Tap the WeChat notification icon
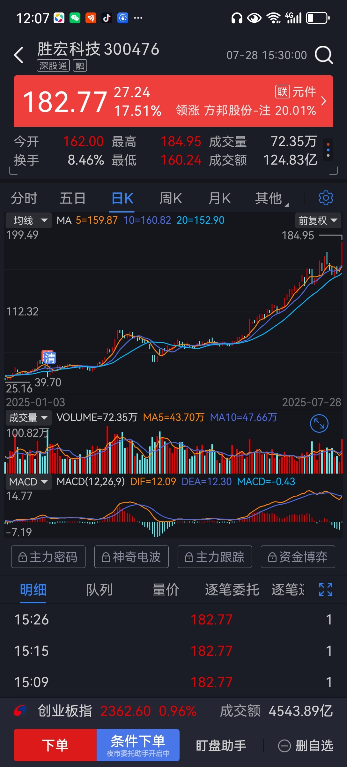 pos(75,18)
